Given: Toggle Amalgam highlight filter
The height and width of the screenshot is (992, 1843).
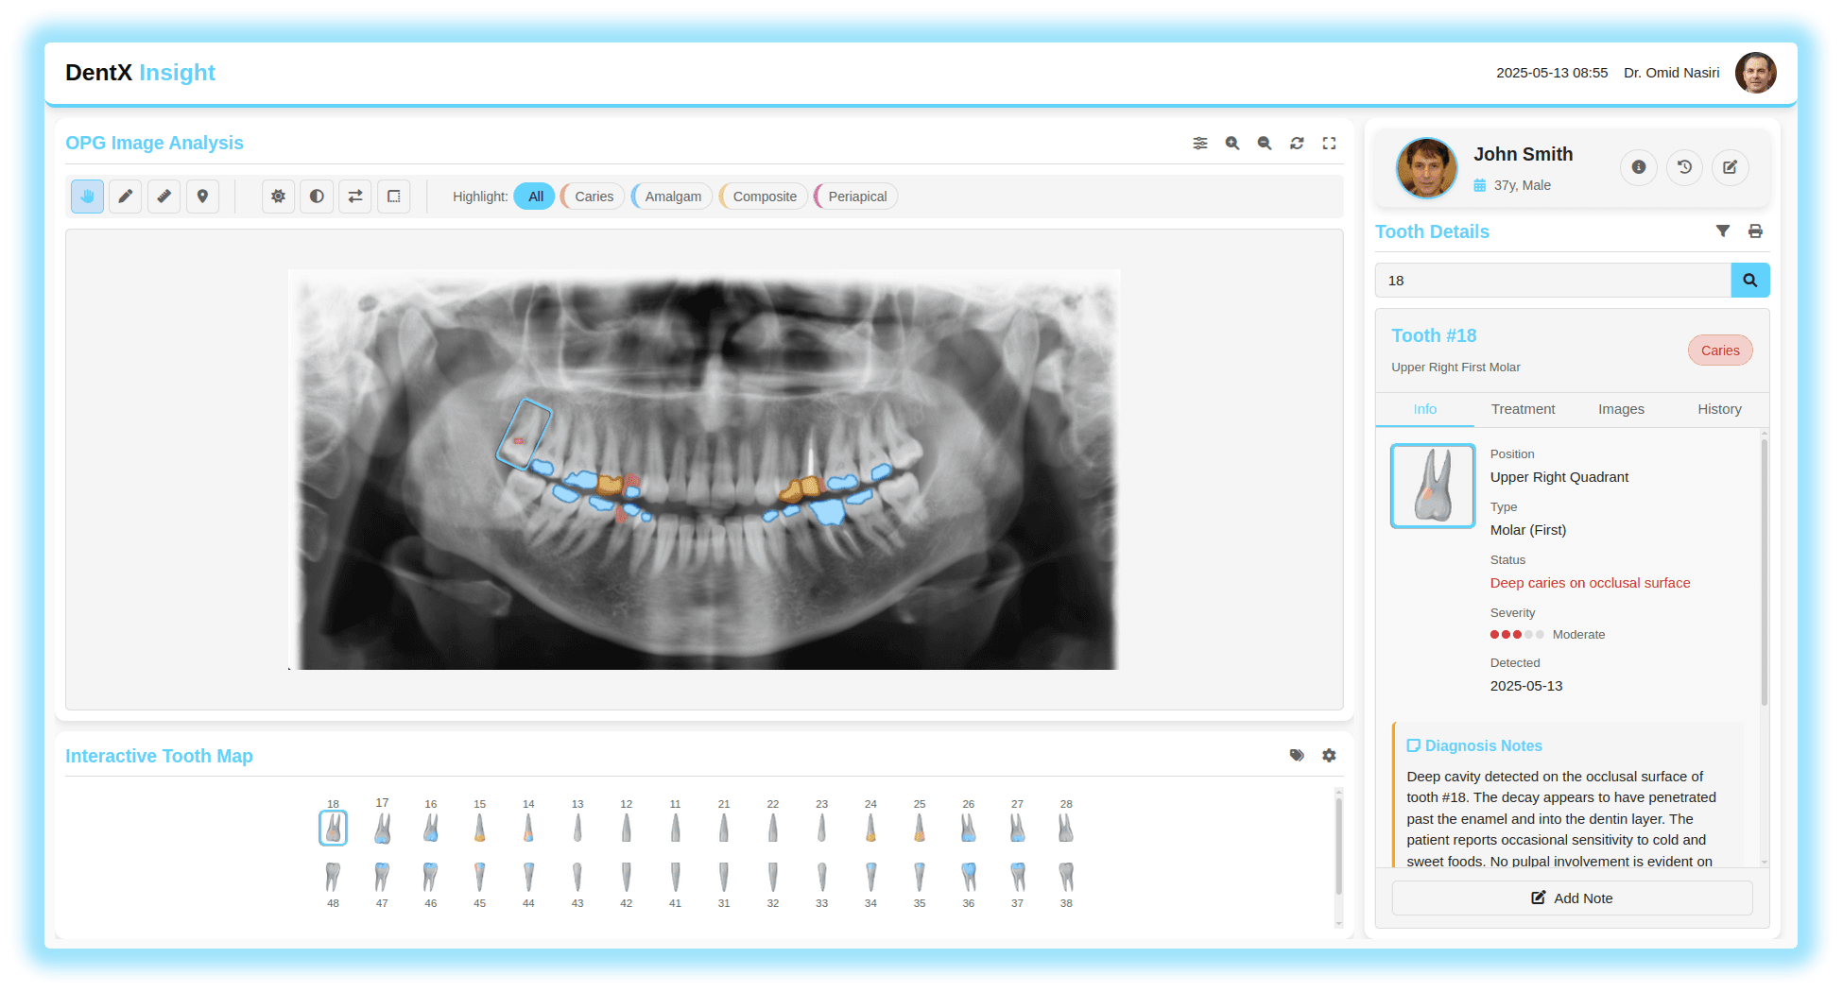Looking at the screenshot, I should (x=673, y=197).
